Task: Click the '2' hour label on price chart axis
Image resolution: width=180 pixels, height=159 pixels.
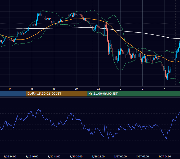Action: [x=142, y=89]
